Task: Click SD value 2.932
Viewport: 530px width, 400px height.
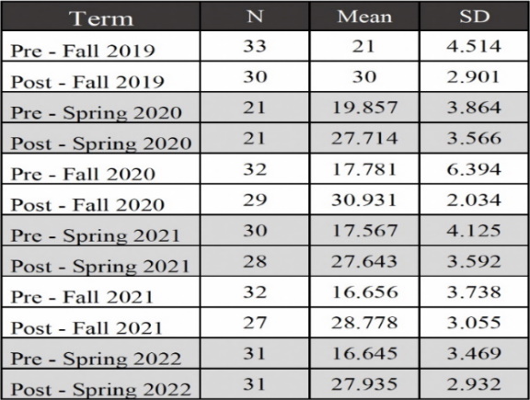Action: [474, 384]
